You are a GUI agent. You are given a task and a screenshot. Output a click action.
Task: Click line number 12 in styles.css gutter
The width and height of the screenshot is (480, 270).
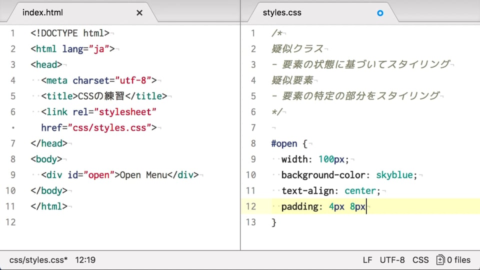(x=251, y=206)
